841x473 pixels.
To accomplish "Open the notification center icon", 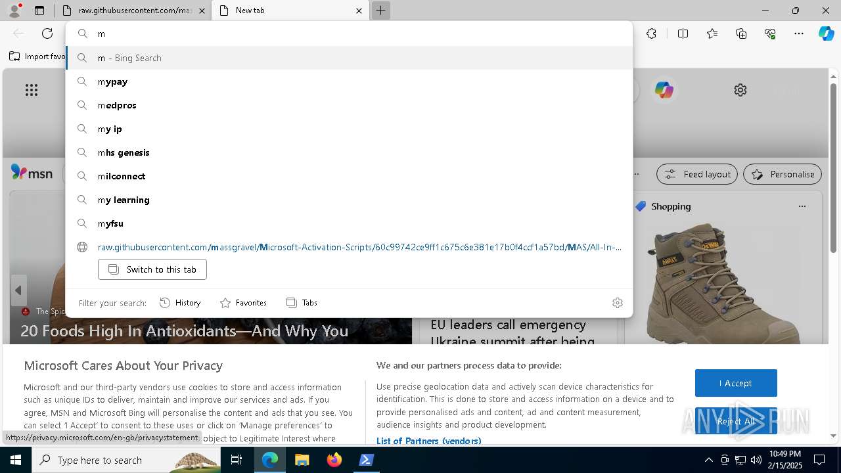I will click(819, 460).
